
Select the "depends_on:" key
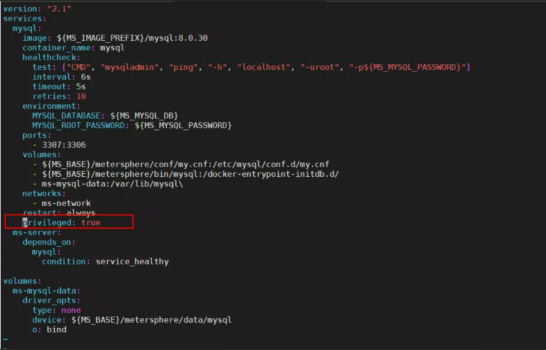tap(49, 242)
